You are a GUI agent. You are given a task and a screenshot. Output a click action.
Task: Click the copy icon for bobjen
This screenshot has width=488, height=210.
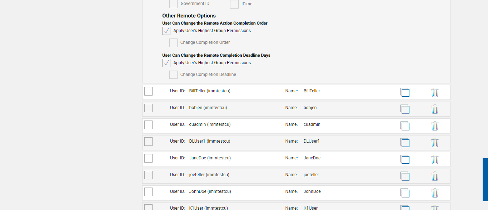coord(405,109)
